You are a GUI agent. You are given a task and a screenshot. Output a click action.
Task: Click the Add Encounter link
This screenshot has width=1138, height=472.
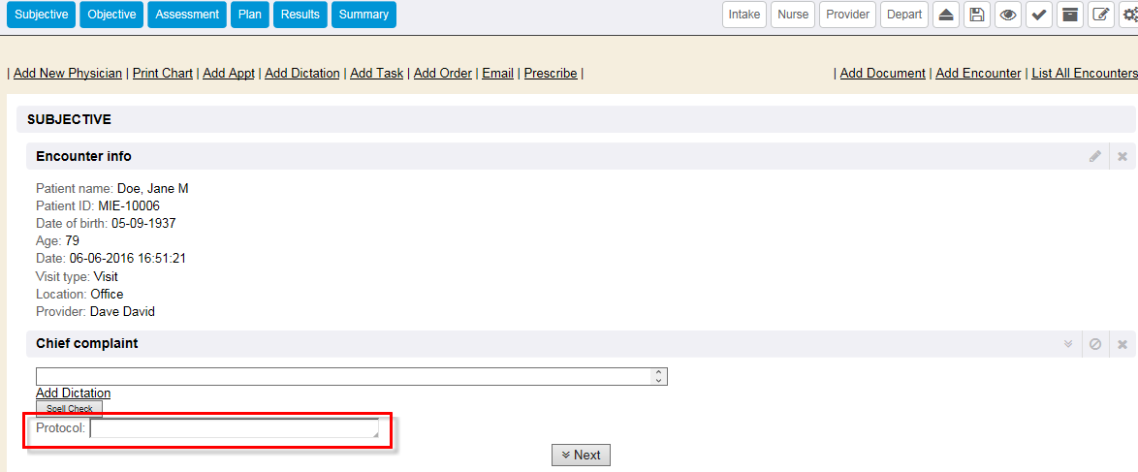tap(978, 74)
